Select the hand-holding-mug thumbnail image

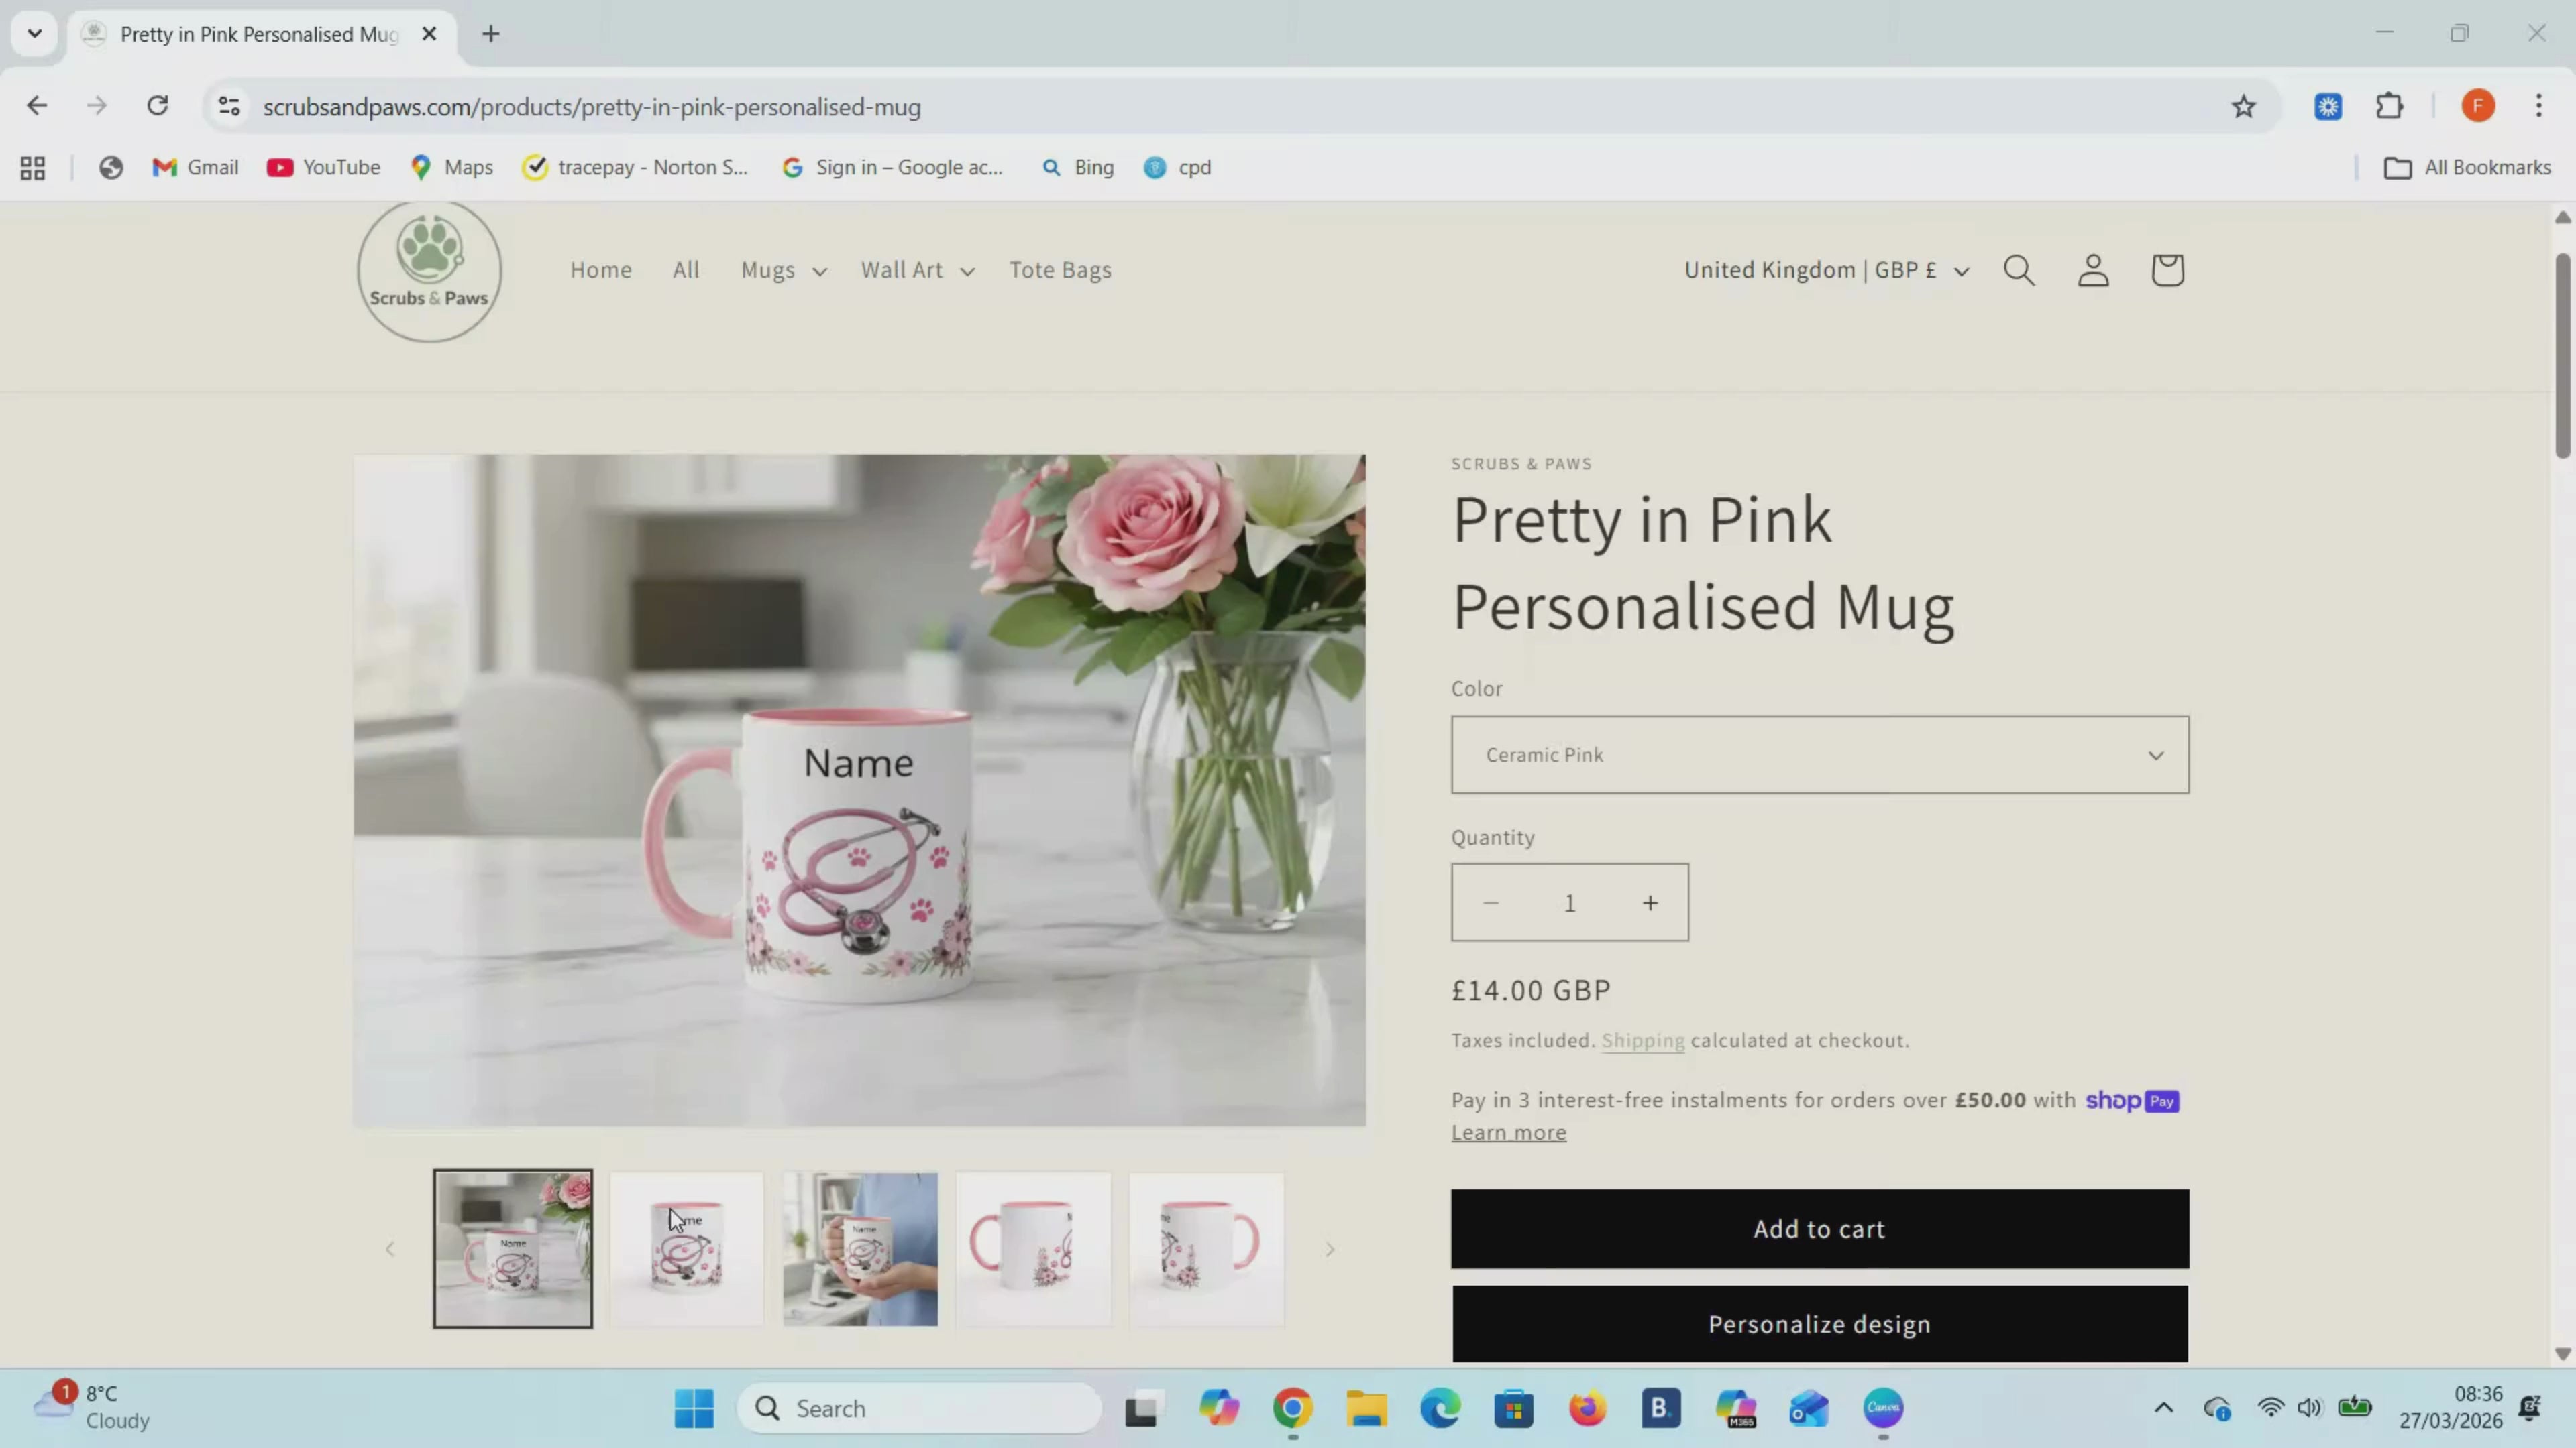click(860, 1248)
